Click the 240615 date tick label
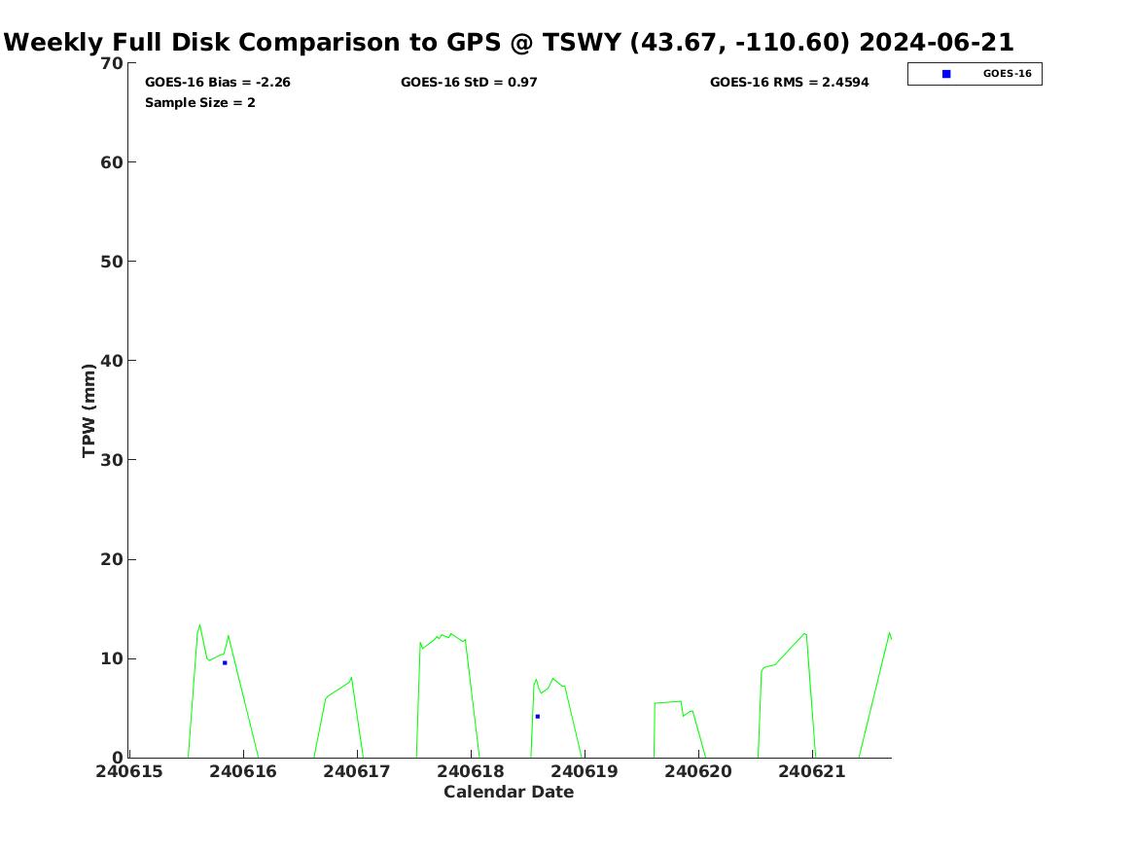1135x851 pixels. [129, 772]
